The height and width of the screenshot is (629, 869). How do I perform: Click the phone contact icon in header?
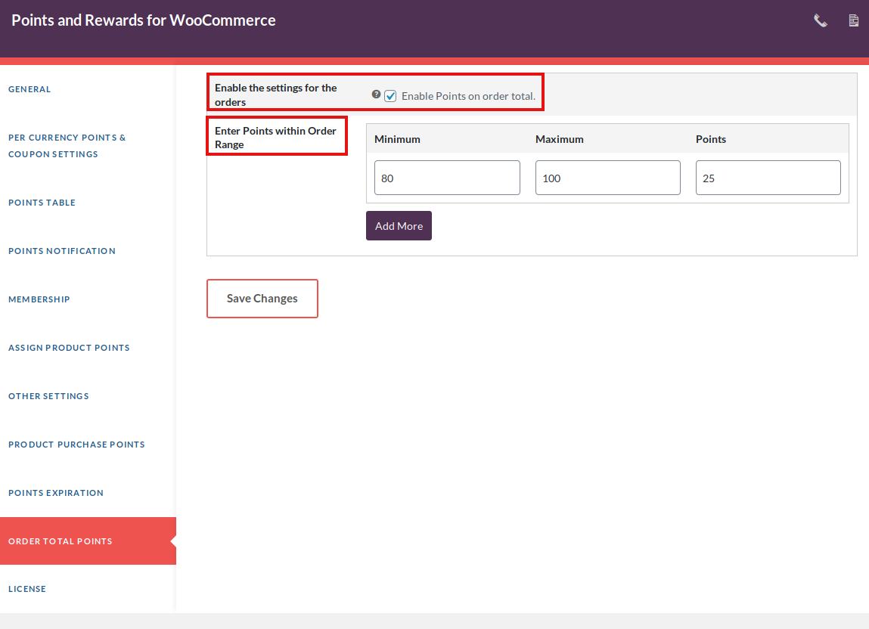[x=821, y=21]
